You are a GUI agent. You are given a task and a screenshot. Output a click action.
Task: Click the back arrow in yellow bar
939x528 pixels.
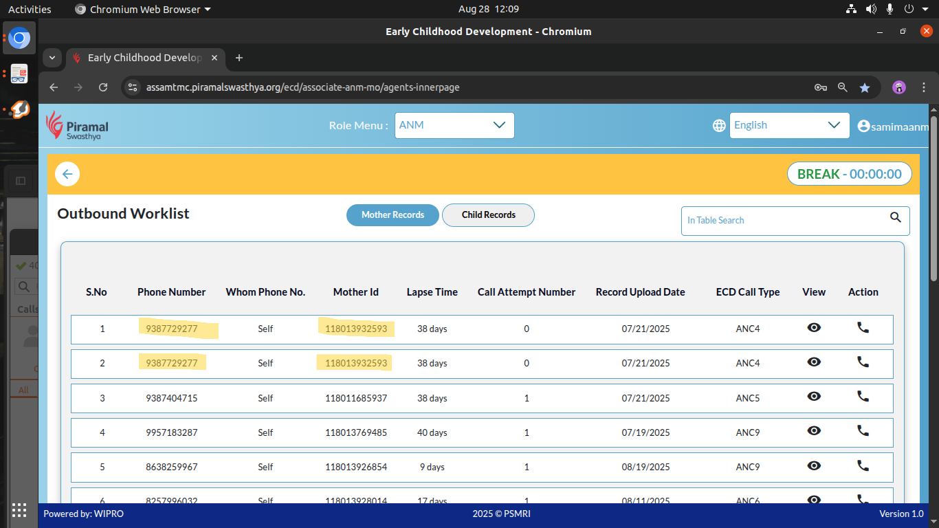tap(67, 174)
